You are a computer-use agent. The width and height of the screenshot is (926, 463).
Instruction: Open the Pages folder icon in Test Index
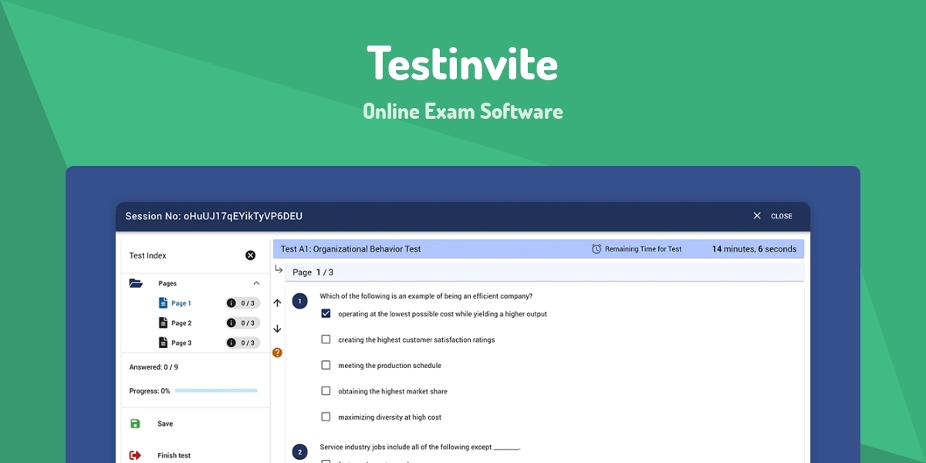pos(137,283)
